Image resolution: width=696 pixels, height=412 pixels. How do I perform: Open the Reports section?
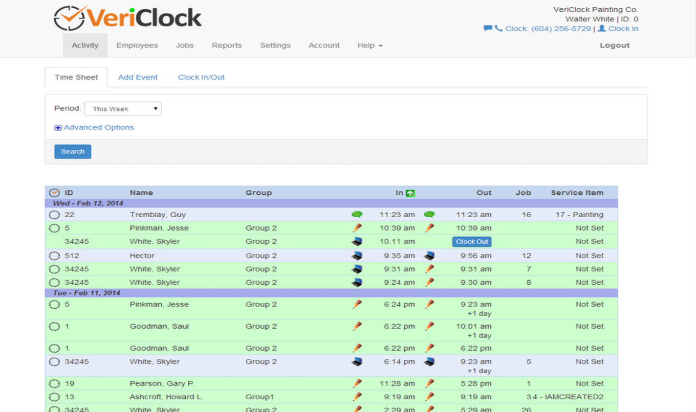227,45
